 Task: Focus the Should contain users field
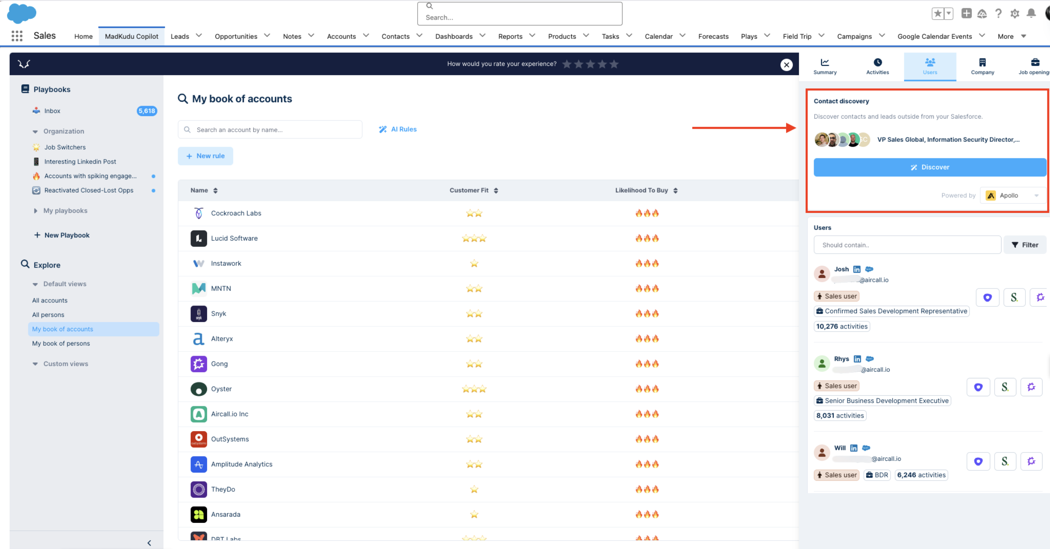(x=907, y=245)
